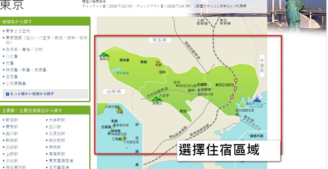Click the 山梨県 prefecture label
The height and width of the screenshot is (169, 328).
114,91
